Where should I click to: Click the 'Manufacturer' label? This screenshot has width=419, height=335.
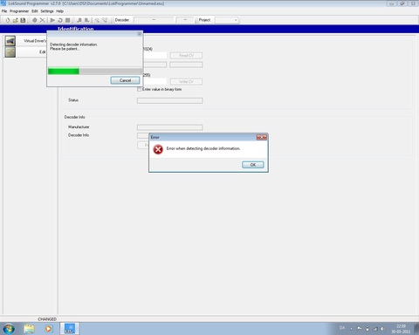[79, 126]
